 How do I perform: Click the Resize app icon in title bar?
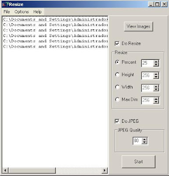click(5, 4)
